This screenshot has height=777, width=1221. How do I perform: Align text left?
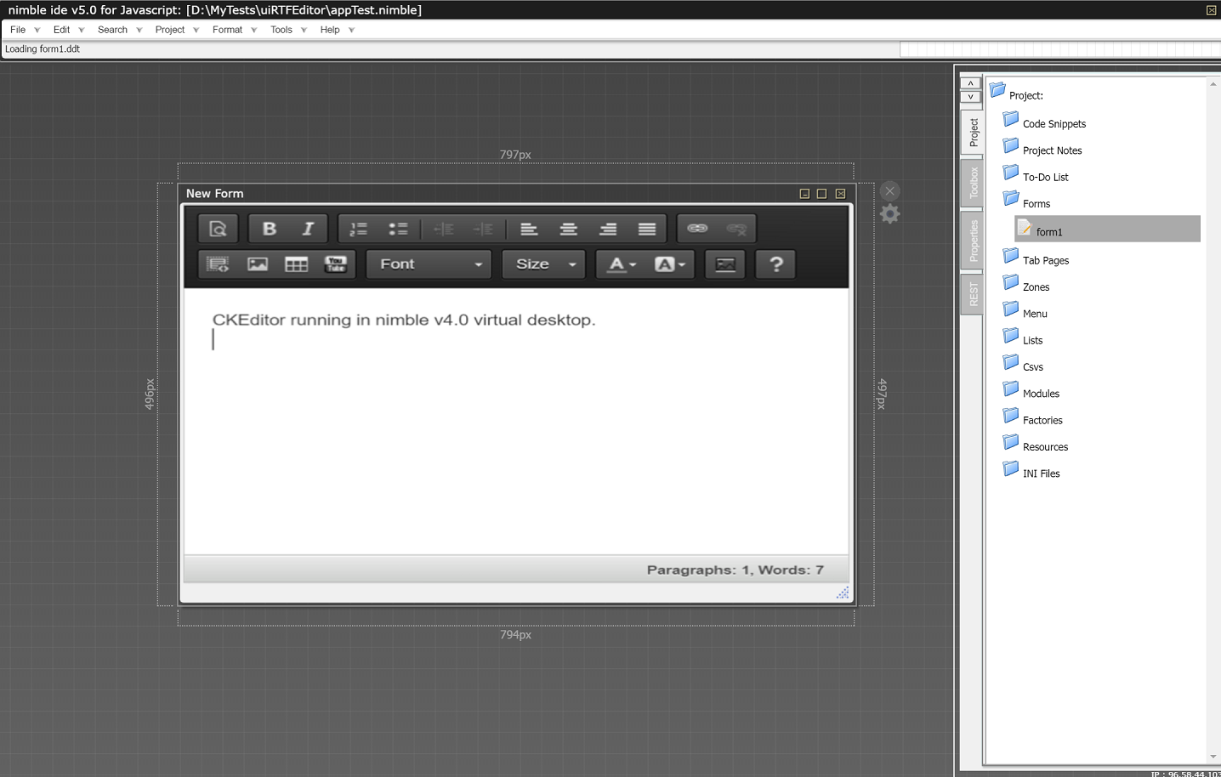(x=529, y=229)
